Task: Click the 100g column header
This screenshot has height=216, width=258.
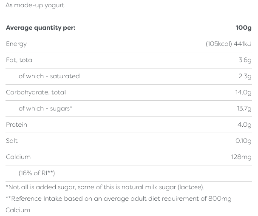Action: pos(244,28)
